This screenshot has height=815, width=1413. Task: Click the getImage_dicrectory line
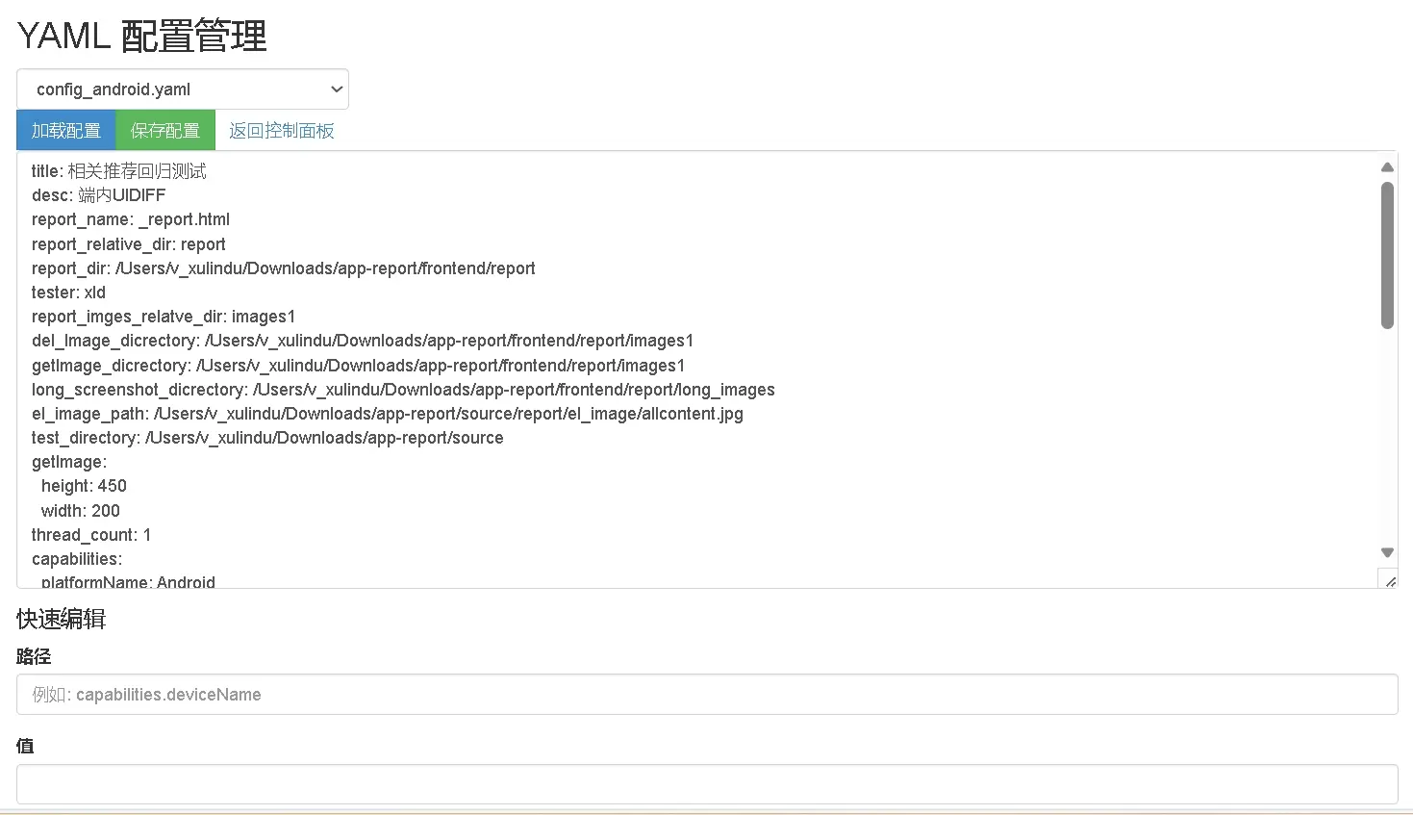tap(359, 366)
